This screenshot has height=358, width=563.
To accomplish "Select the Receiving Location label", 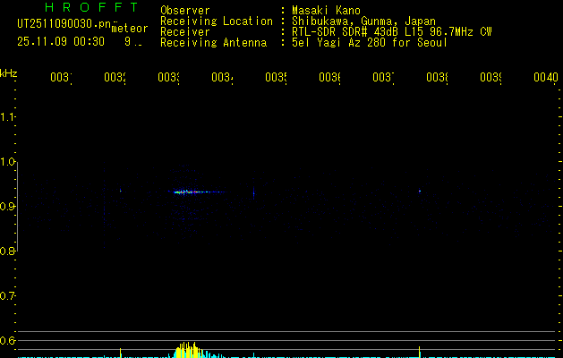I will pyautogui.click(x=217, y=21).
